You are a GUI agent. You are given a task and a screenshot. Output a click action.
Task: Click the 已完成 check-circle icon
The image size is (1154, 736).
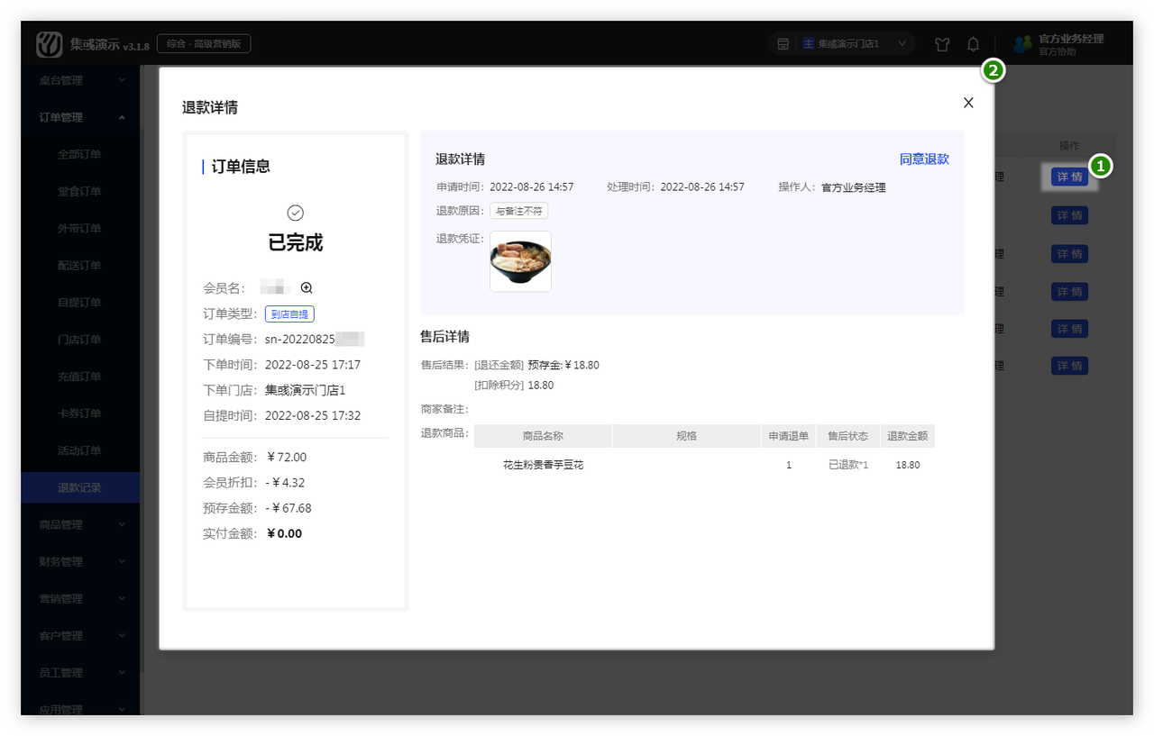point(295,213)
